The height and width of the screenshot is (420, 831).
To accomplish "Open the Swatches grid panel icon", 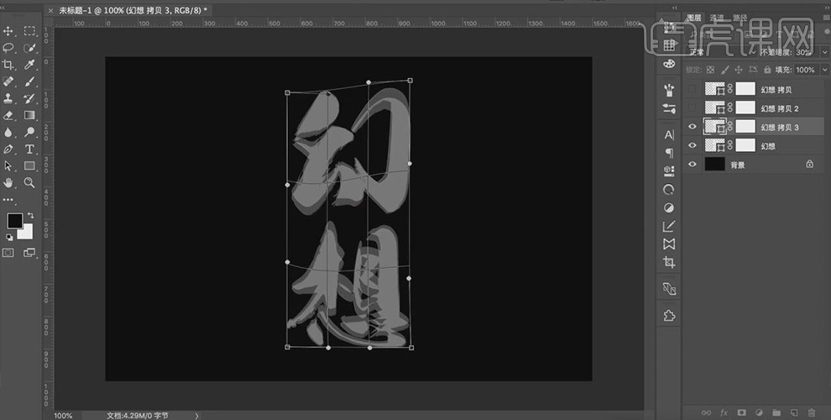I will [669, 45].
